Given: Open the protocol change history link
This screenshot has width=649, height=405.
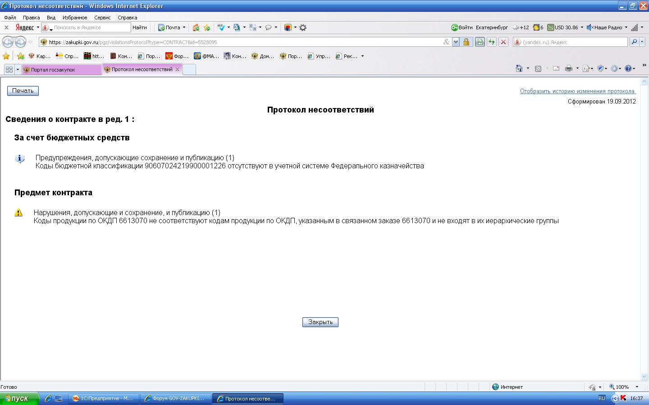Looking at the screenshot, I should [577, 91].
